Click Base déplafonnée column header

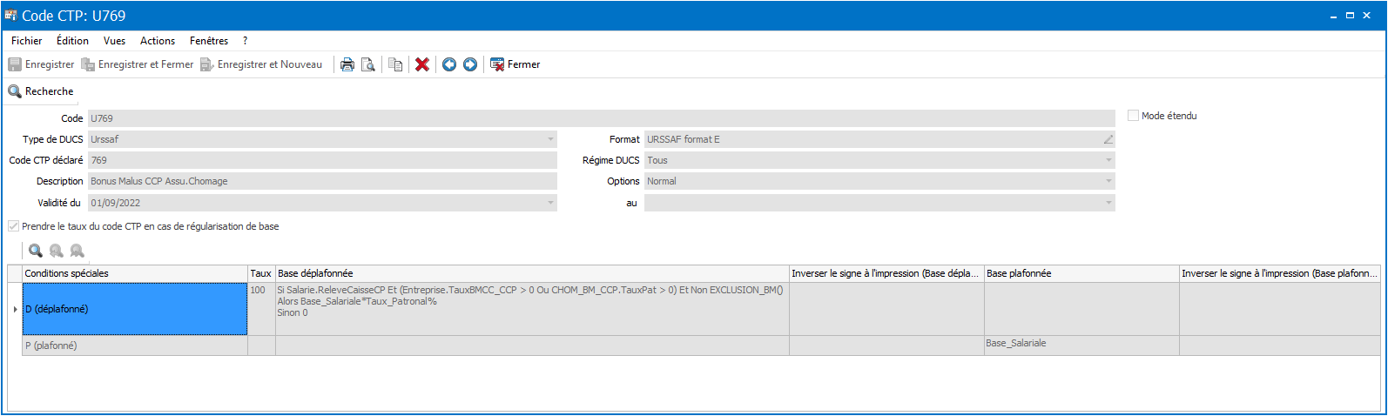point(532,273)
